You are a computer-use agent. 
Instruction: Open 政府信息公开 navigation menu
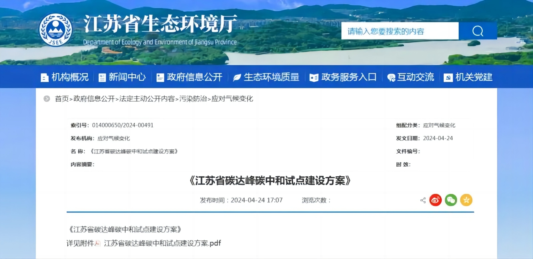pyautogui.click(x=190, y=77)
